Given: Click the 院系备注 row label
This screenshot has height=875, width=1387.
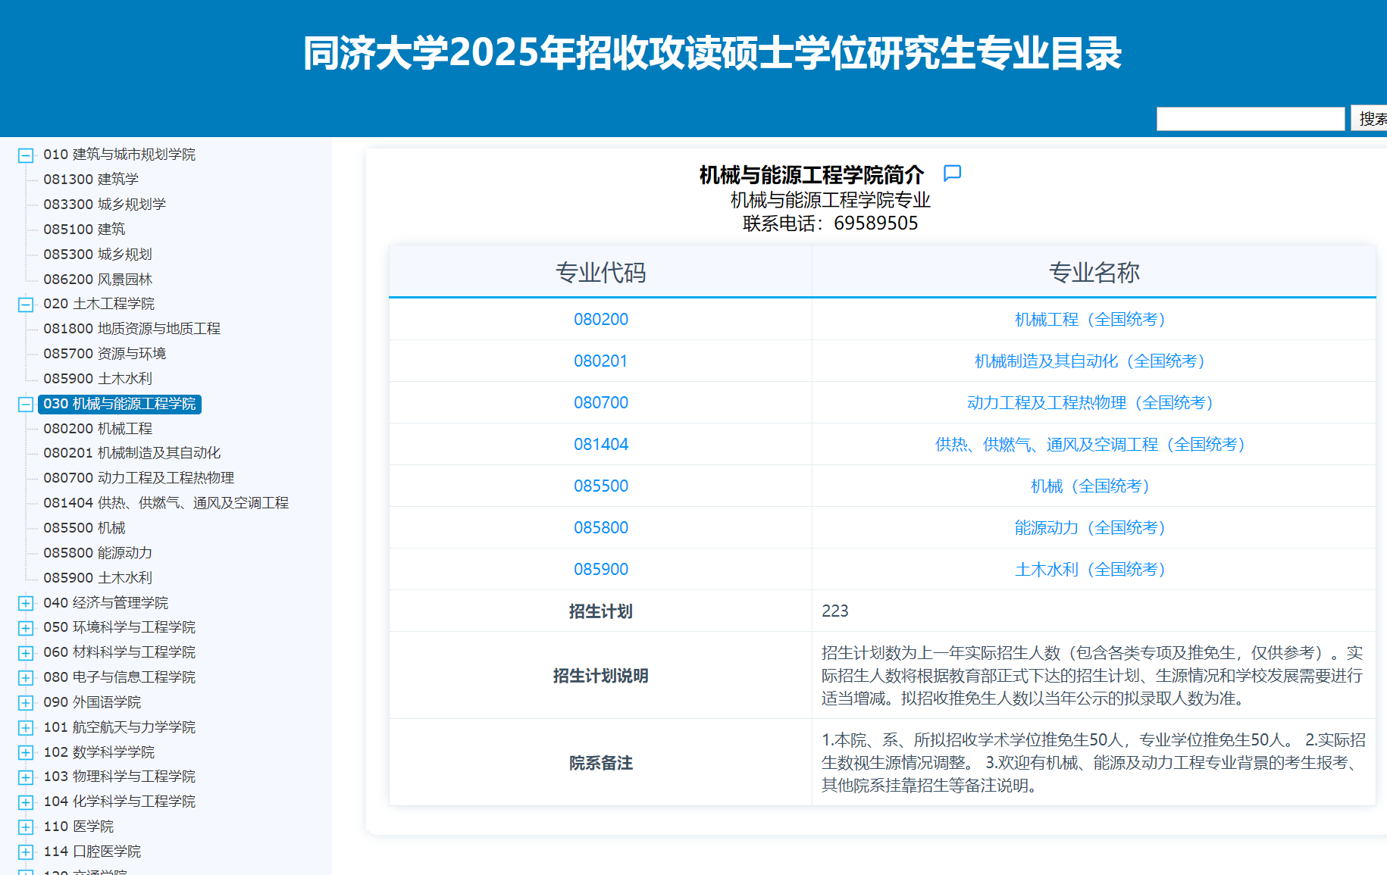Looking at the screenshot, I should click(600, 763).
